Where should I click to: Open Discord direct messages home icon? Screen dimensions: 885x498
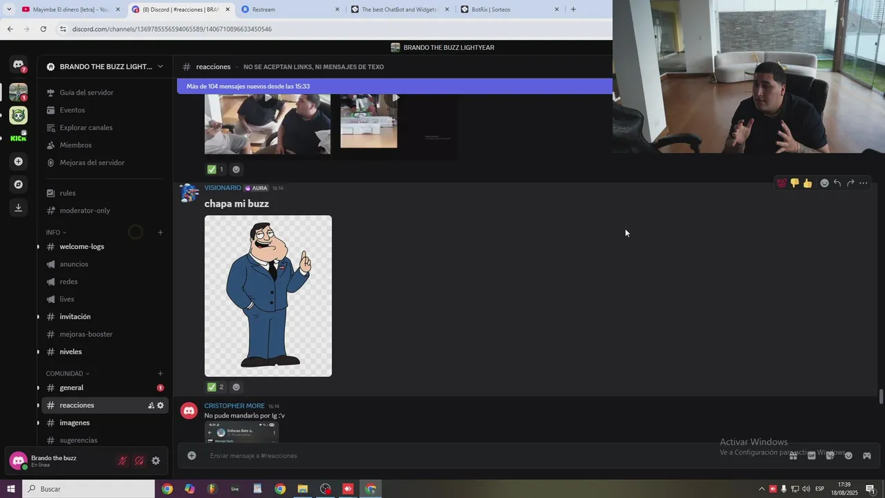coord(18,64)
